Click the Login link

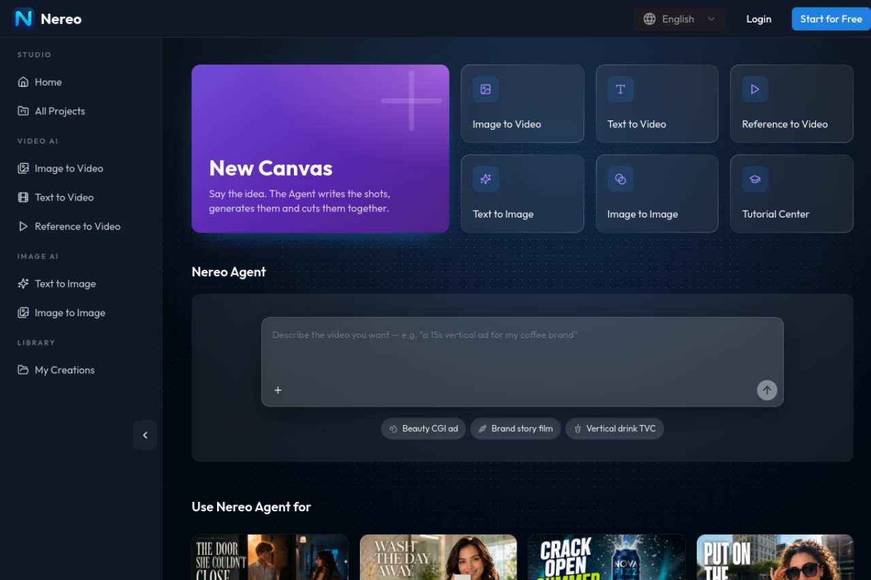pyautogui.click(x=759, y=19)
